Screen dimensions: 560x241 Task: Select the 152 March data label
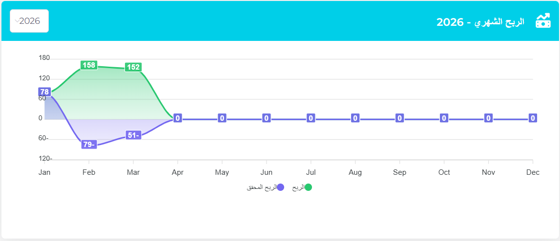click(x=133, y=67)
